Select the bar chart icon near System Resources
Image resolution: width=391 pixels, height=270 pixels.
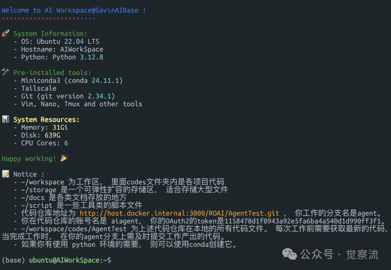pos(5,119)
